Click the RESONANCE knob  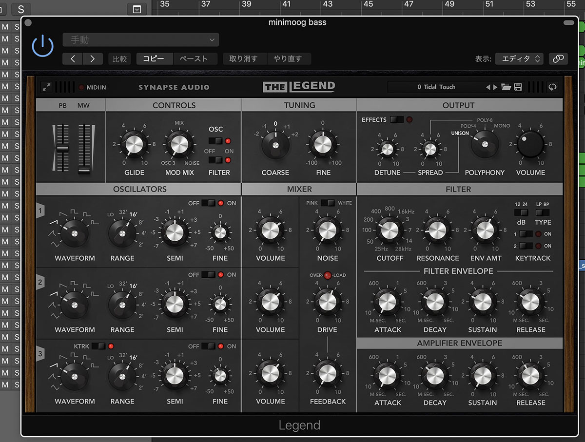click(x=437, y=230)
